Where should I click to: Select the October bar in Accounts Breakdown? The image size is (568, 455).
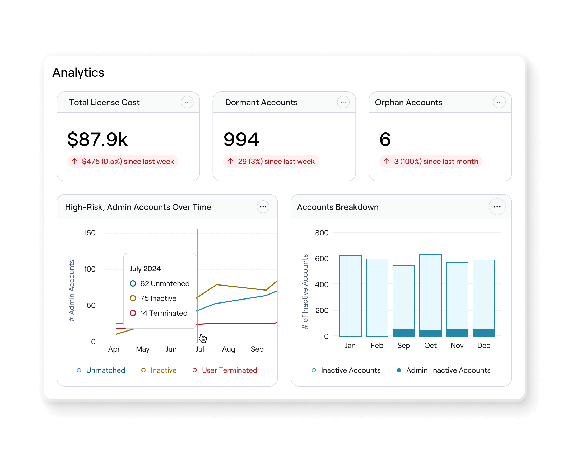tap(430, 291)
